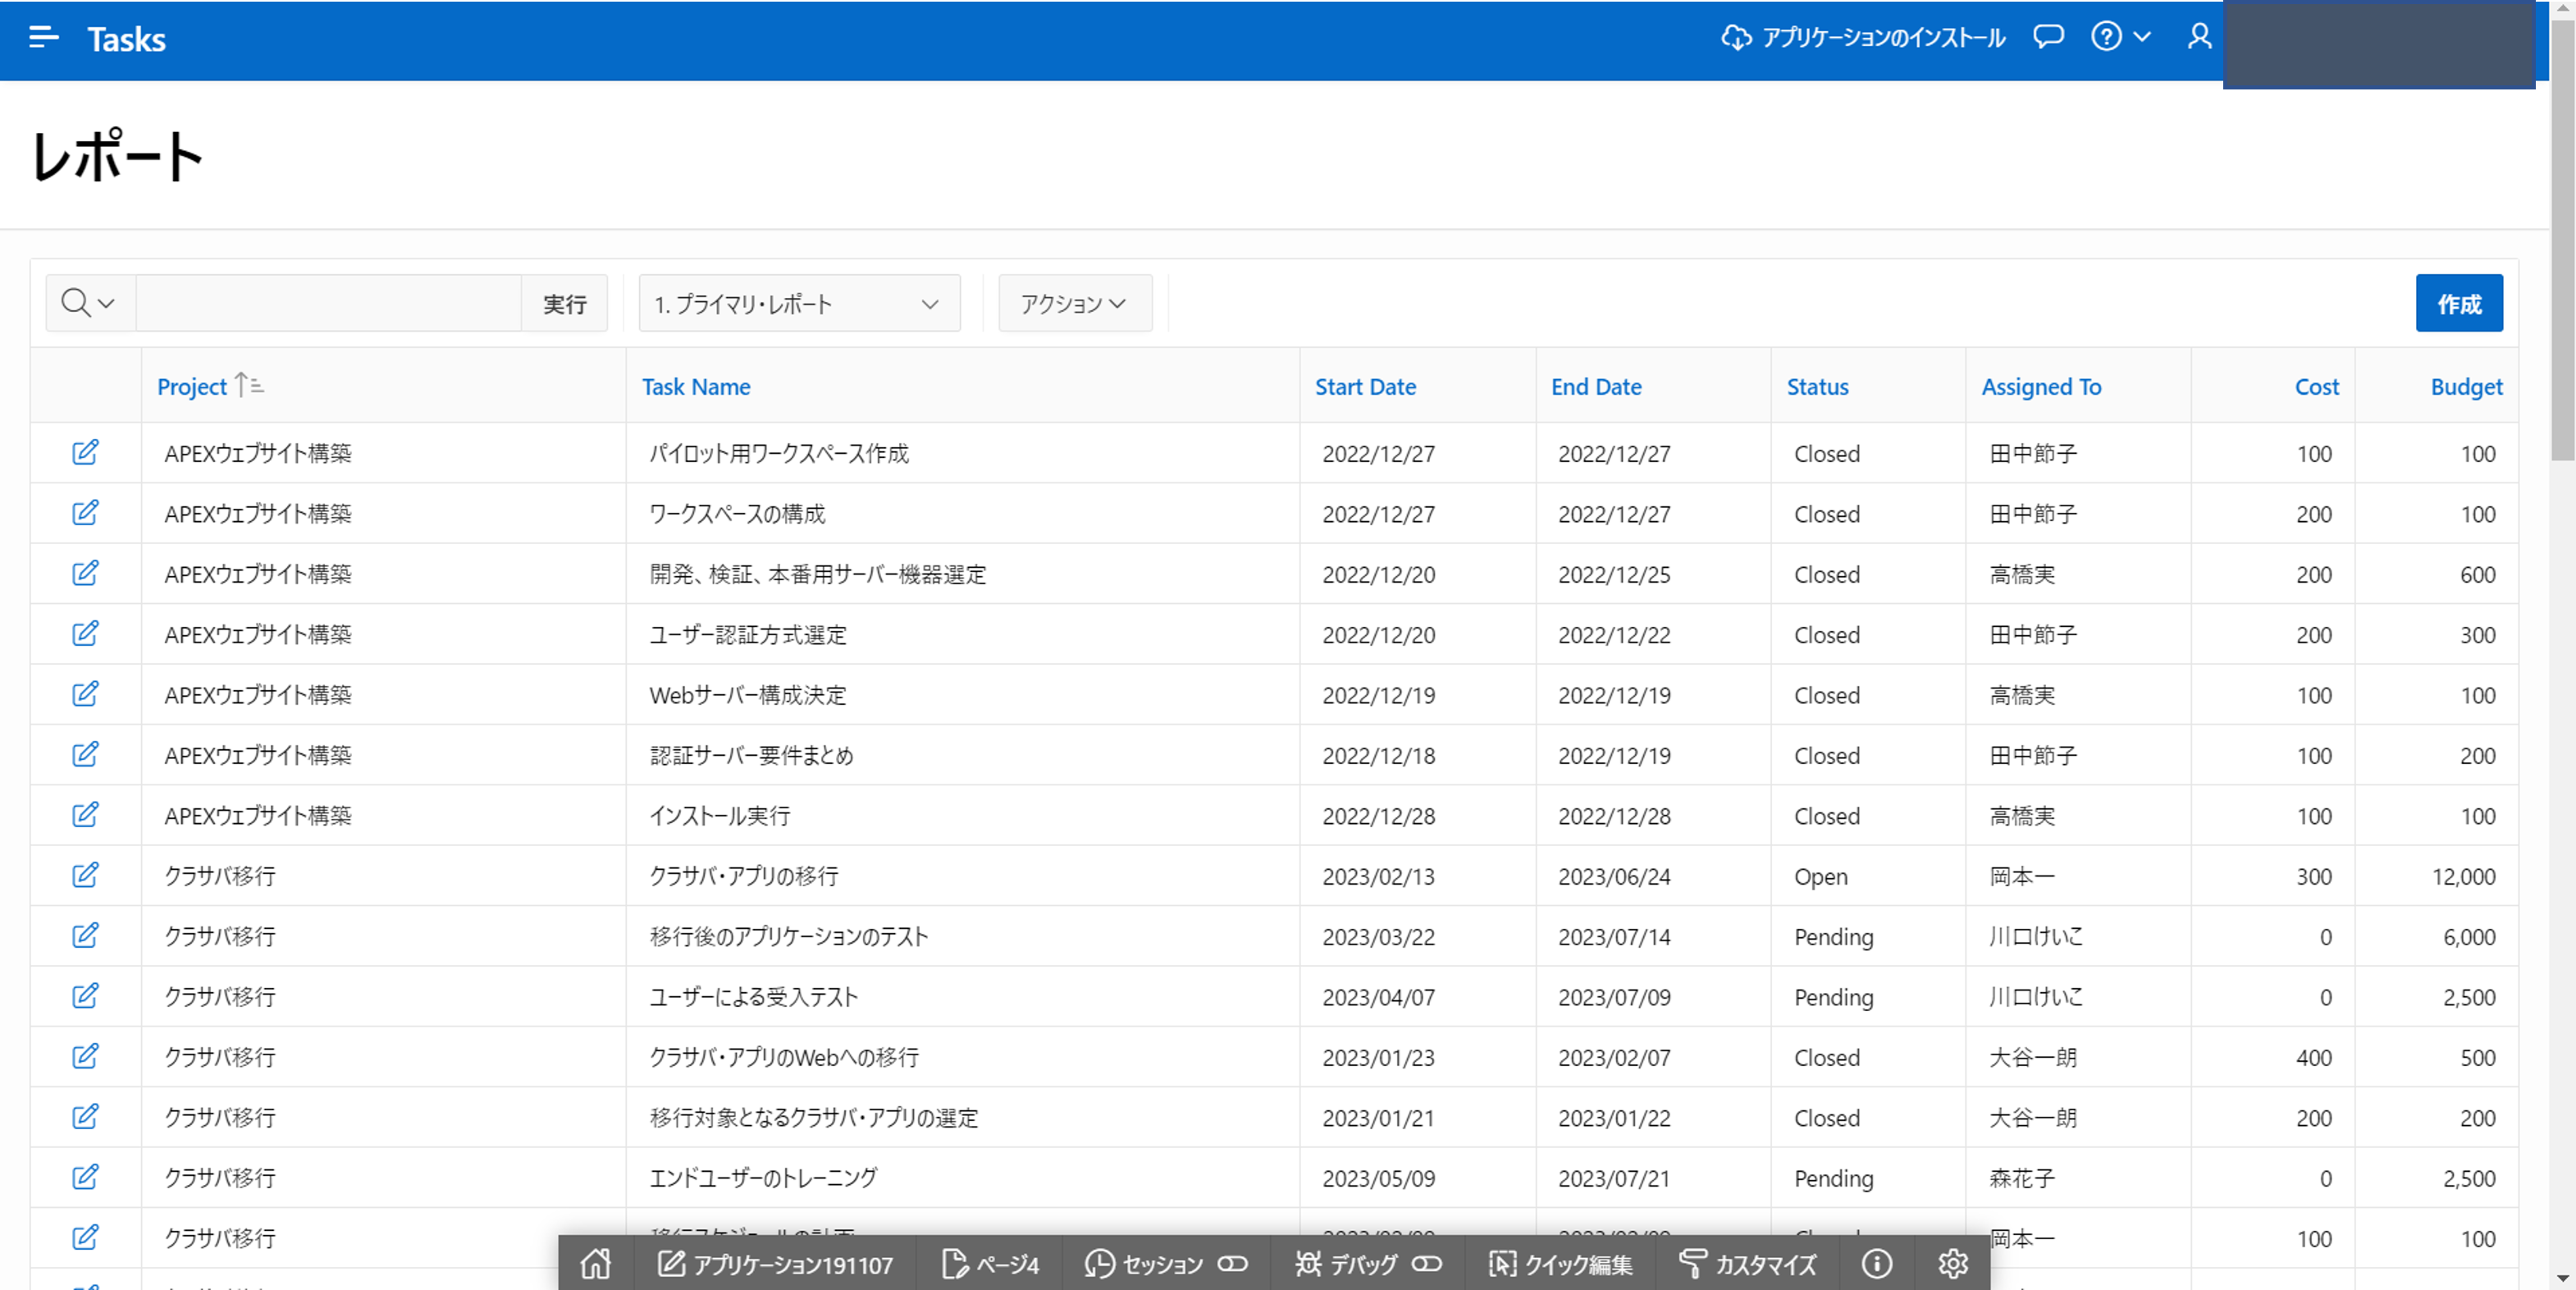The image size is (2576, 1290).
Task: Toggle the session link switch next to セッション
Action: pos(1233,1264)
